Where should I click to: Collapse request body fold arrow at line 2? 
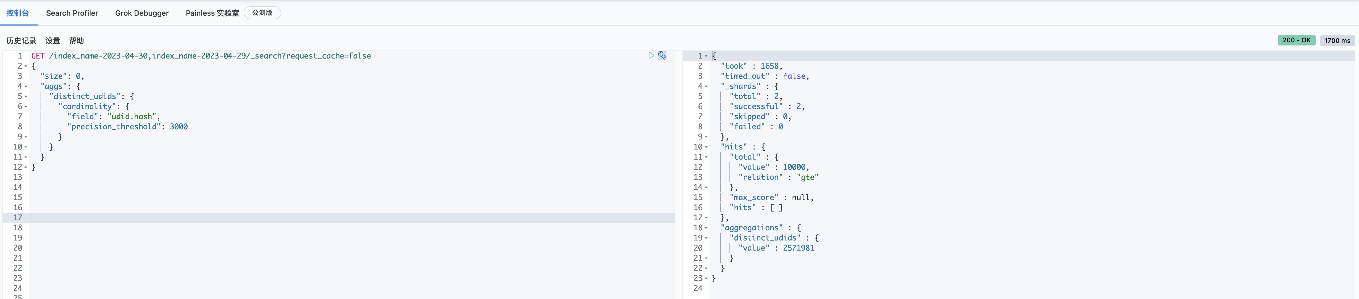[x=26, y=66]
